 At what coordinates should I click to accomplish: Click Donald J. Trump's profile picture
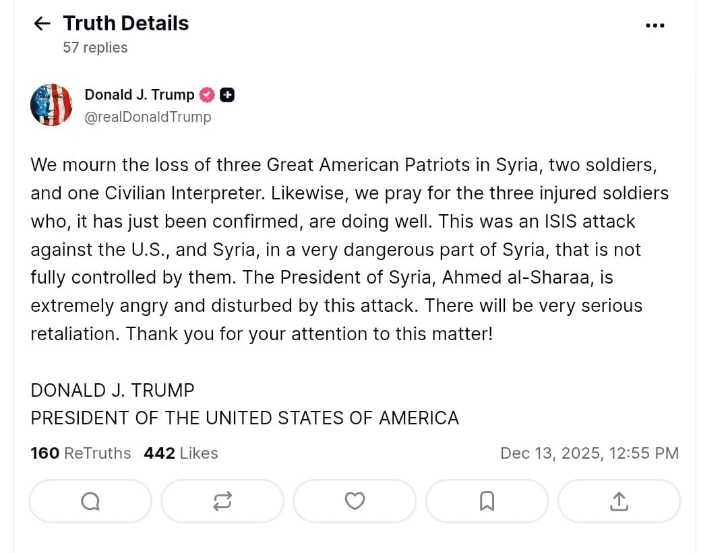coord(51,104)
